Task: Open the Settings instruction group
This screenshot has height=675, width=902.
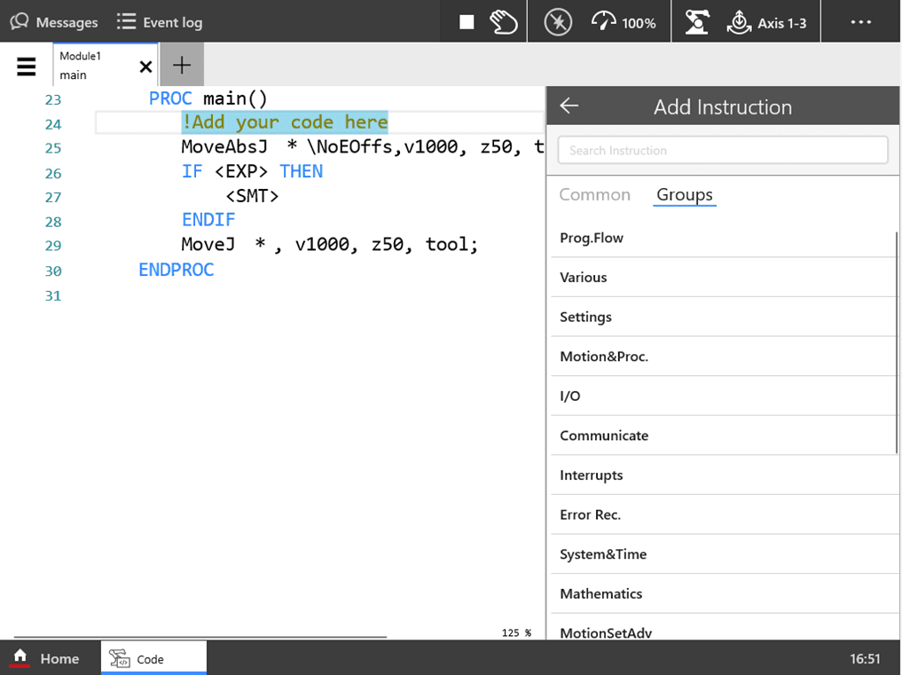Action: pos(723,317)
